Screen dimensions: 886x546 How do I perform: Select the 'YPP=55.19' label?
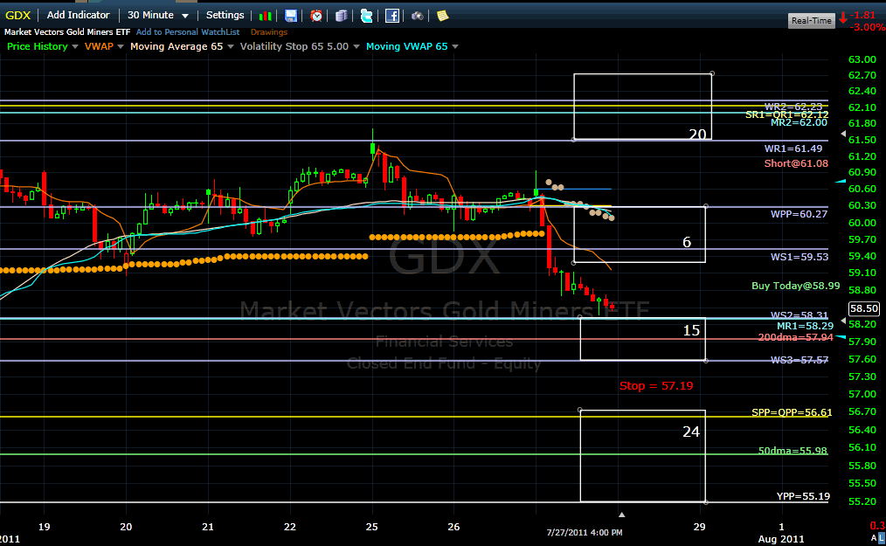coord(803,496)
